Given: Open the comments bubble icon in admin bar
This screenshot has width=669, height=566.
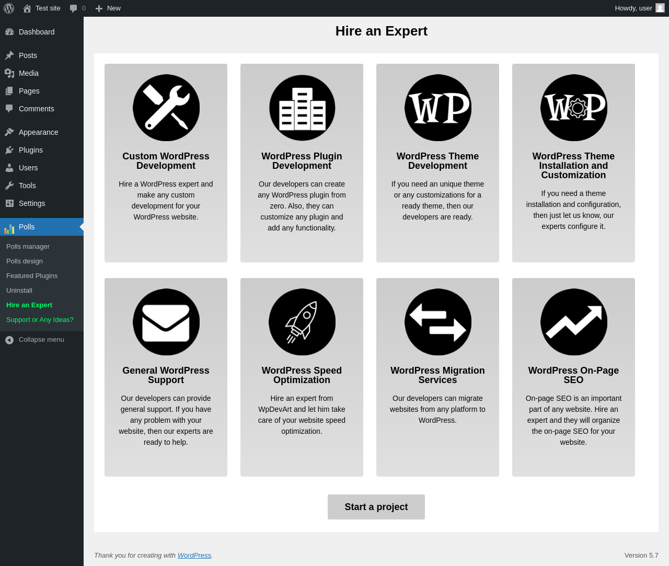Looking at the screenshot, I should 73,8.
